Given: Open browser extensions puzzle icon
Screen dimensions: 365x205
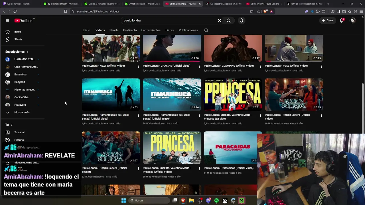Looking at the screenshot, I should point(318,11).
